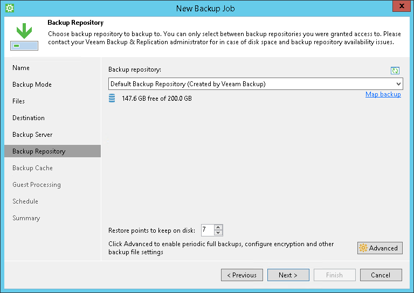Go back with the Previous button
The image size is (414, 293).
[x=242, y=275]
